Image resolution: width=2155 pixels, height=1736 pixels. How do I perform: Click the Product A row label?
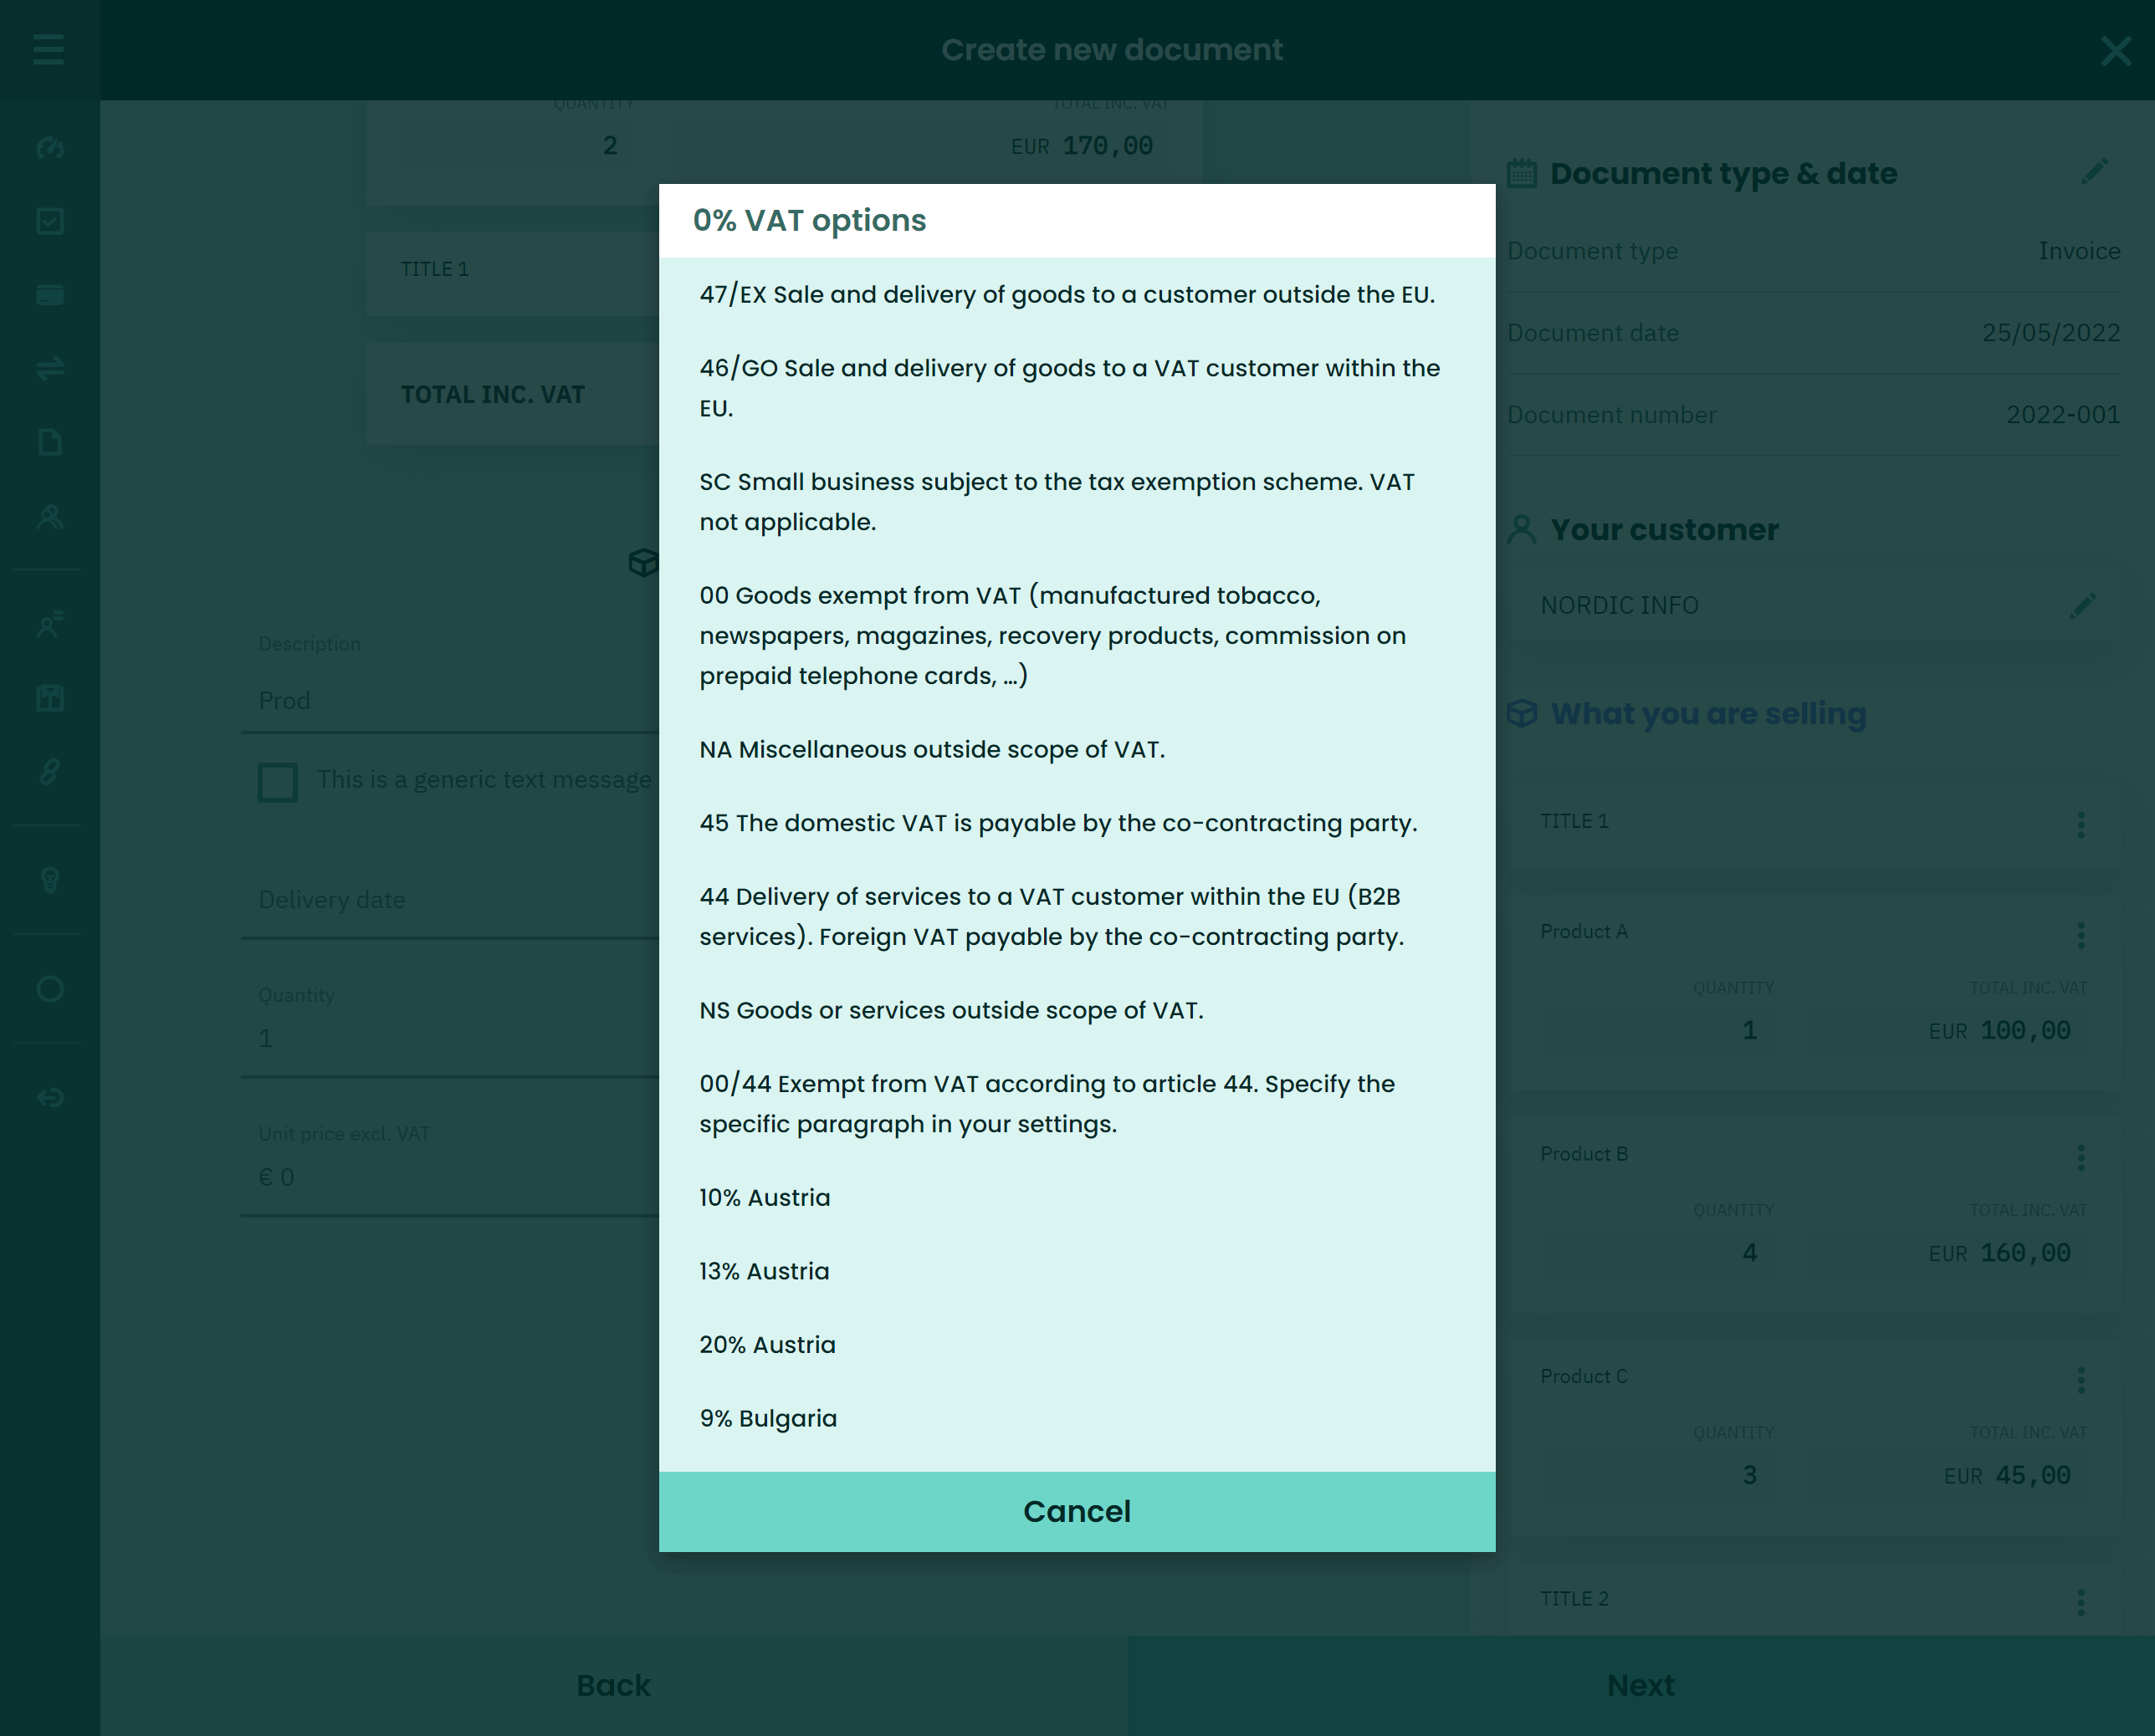[1584, 931]
